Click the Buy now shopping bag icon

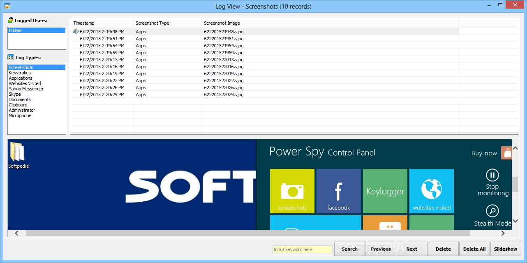point(506,153)
